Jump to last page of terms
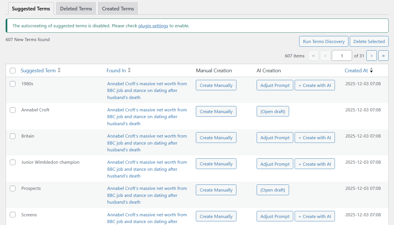 click(383, 56)
